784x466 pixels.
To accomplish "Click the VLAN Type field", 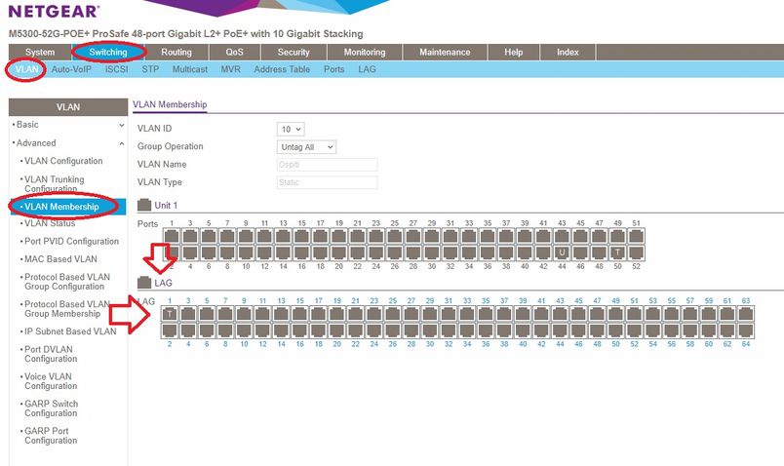I will tap(327, 182).
